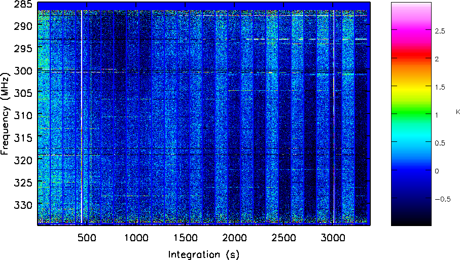Click the rainbow temperature colorbar
Viewport: 460px width, 260px height.
tap(411, 114)
